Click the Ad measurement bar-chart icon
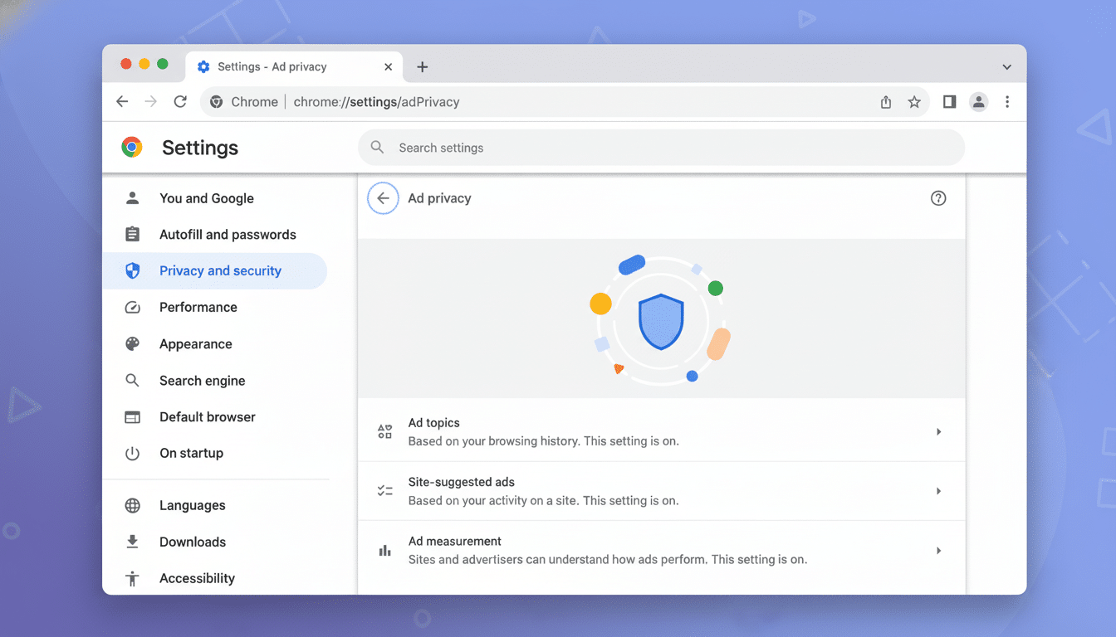Image resolution: width=1116 pixels, height=637 pixels. [384, 550]
